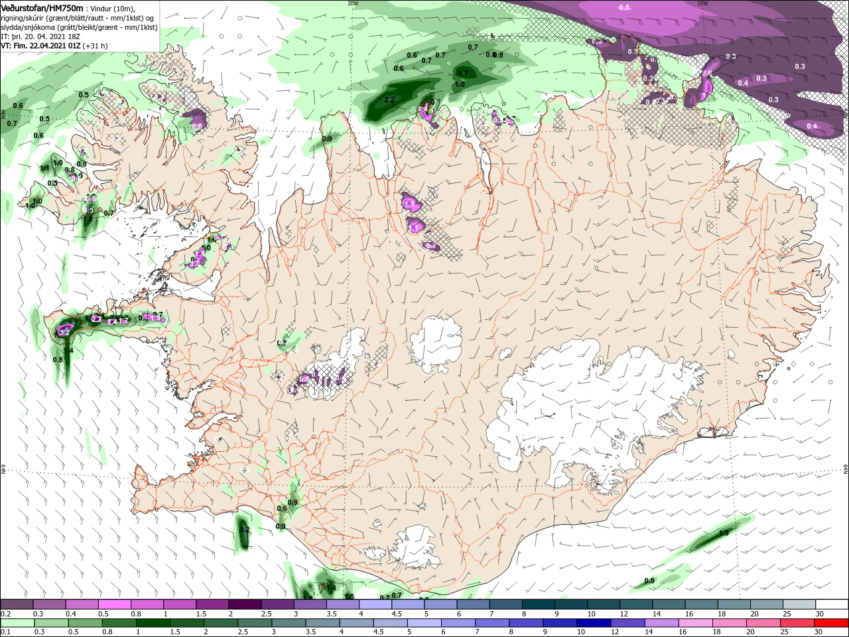Click the 'Vindur (10m)' text in the header
Viewport: 849px width, 637px height.
click(x=113, y=8)
